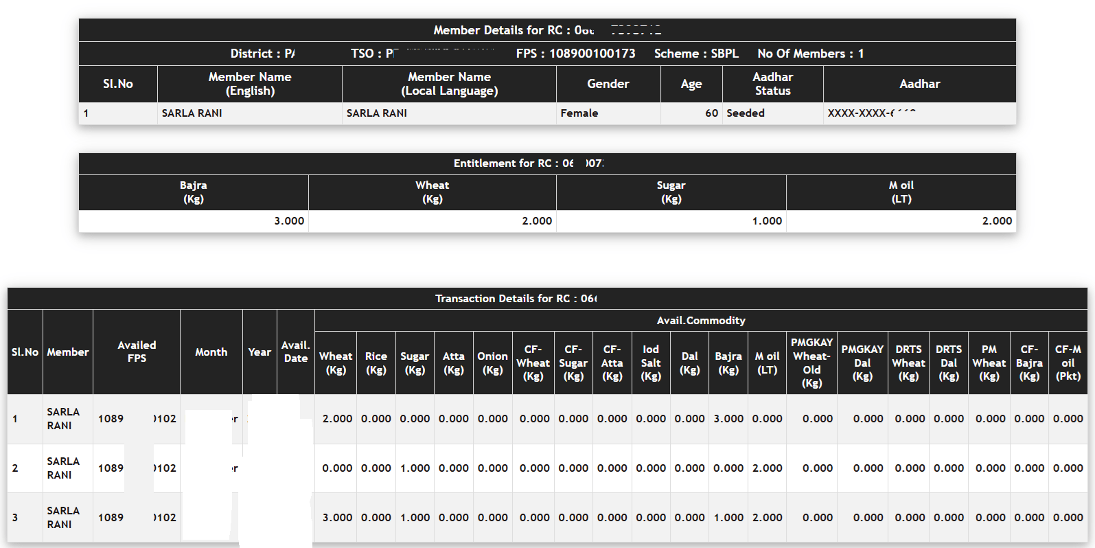Viewport: 1095px width, 548px height.
Task: Select the FPS : 108900100173 text
Action: pyautogui.click(x=575, y=54)
